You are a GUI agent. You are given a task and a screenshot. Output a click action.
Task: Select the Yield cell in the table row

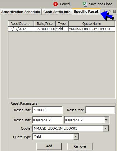[62, 29]
